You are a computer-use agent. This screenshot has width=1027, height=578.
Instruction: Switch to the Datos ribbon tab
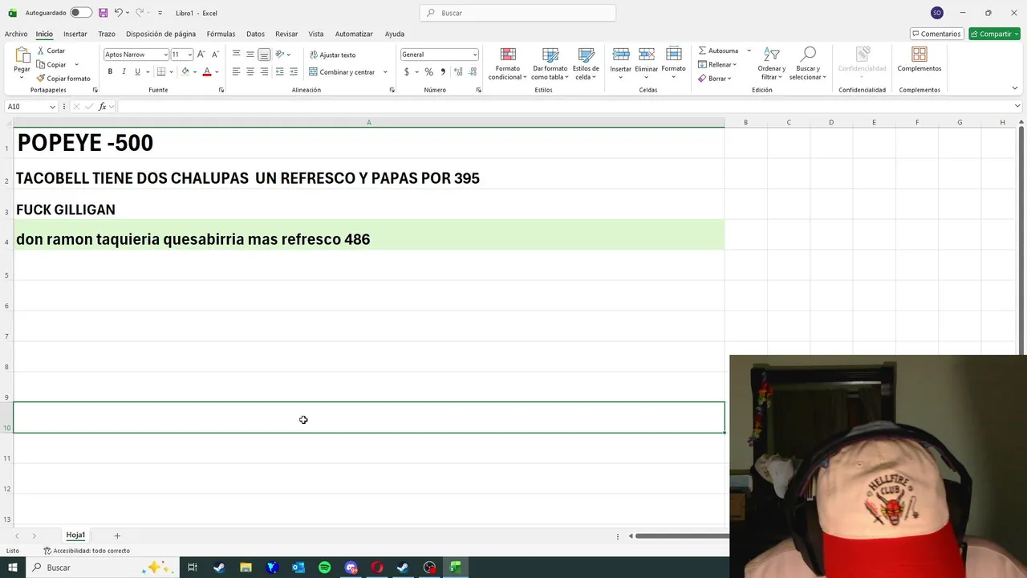255,34
